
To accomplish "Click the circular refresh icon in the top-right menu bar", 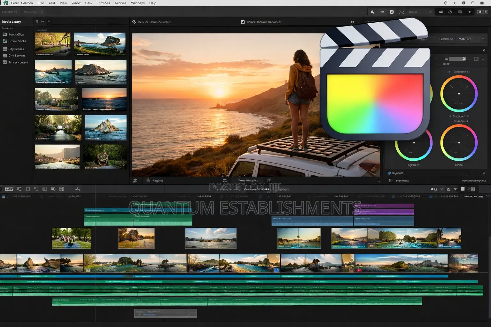I will tap(446, 3).
